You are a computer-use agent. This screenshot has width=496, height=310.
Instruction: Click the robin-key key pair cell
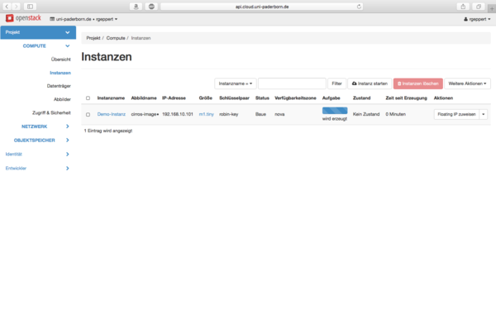[x=229, y=114]
